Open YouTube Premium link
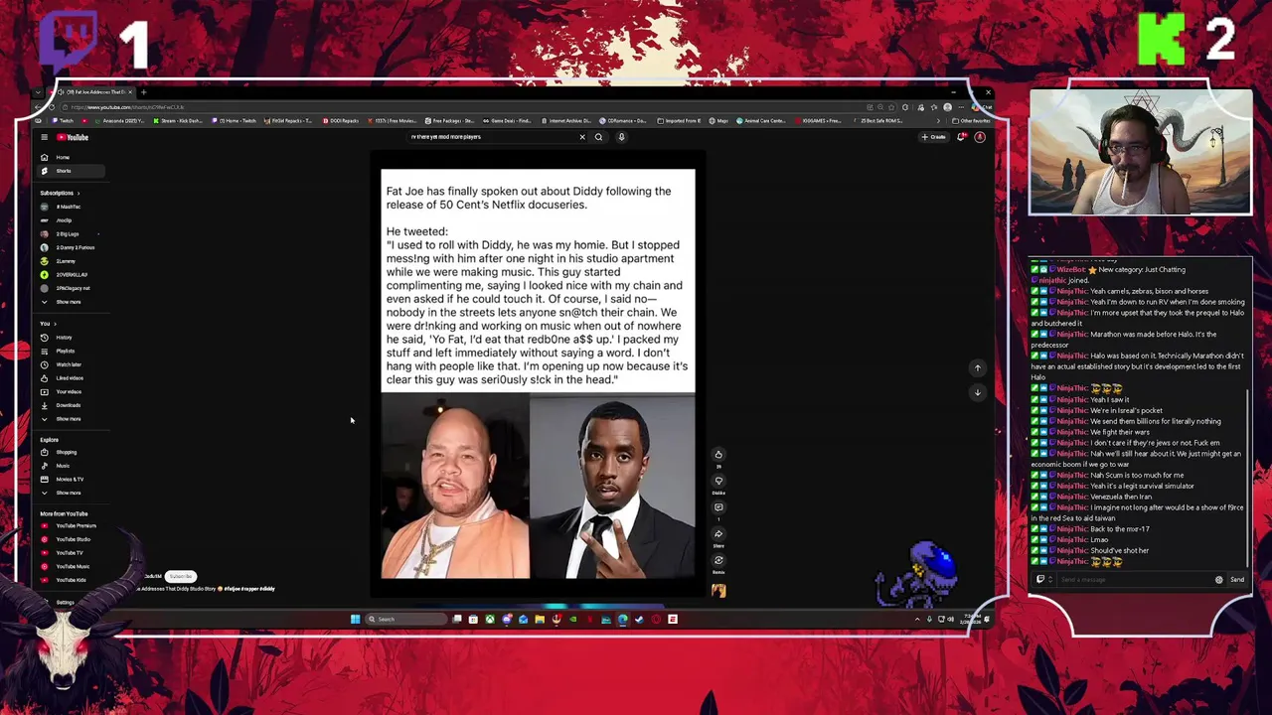The height and width of the screenshot is (715, 1272). pos(72,525)
